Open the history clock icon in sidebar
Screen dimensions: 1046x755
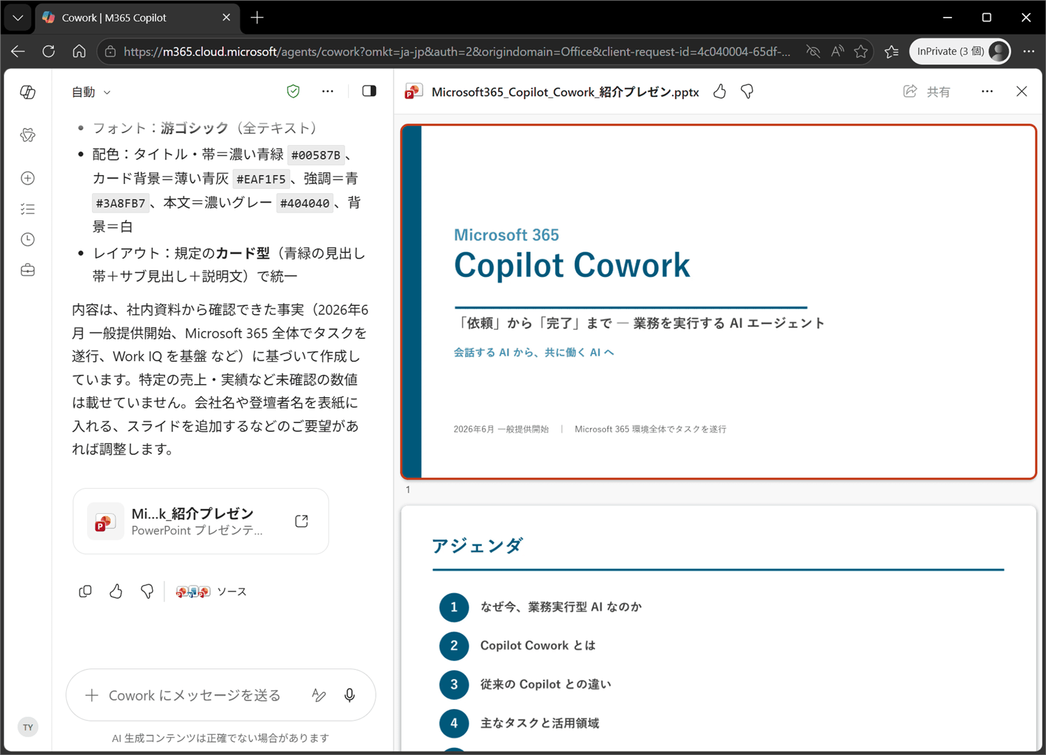(x=28, y=240)
